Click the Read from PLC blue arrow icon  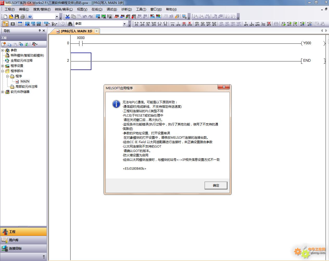pos(122,17)
